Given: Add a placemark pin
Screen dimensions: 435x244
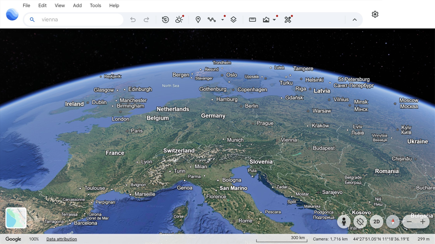Looking at the screenshot, I should 198,20.
